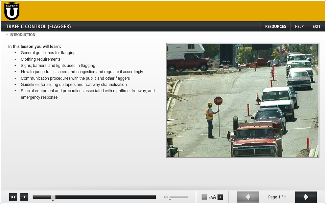The width and height of the screenshot is (326, 204).
Task: Click AAA to reset text size
Action: click(x=212, y=197)
